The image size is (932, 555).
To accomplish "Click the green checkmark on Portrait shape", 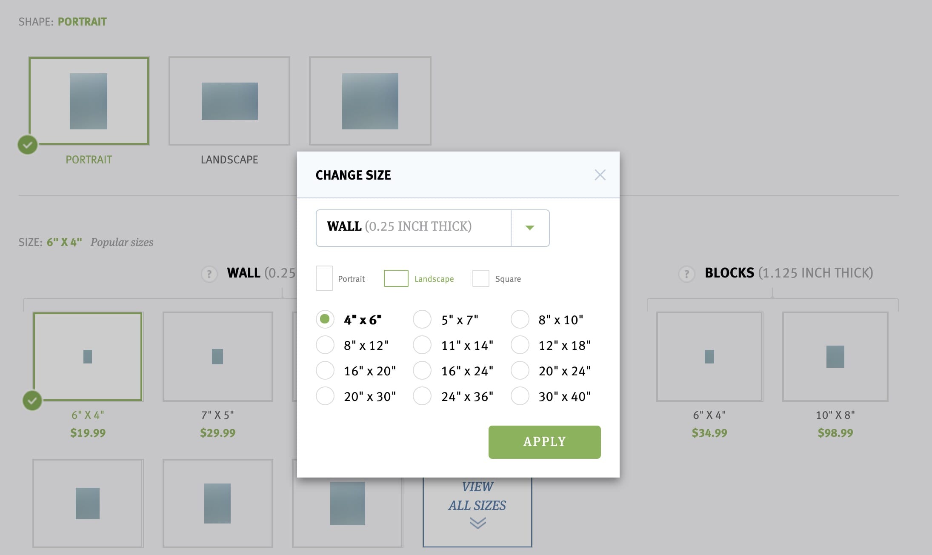I will pos(28,145).
